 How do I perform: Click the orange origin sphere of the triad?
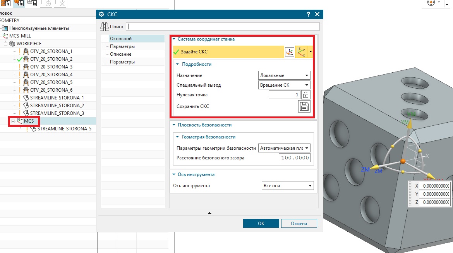(x=403, y=161)
